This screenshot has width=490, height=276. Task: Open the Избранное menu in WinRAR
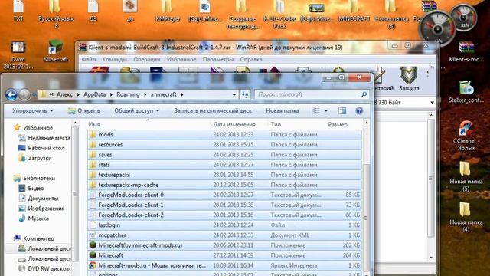181,59
